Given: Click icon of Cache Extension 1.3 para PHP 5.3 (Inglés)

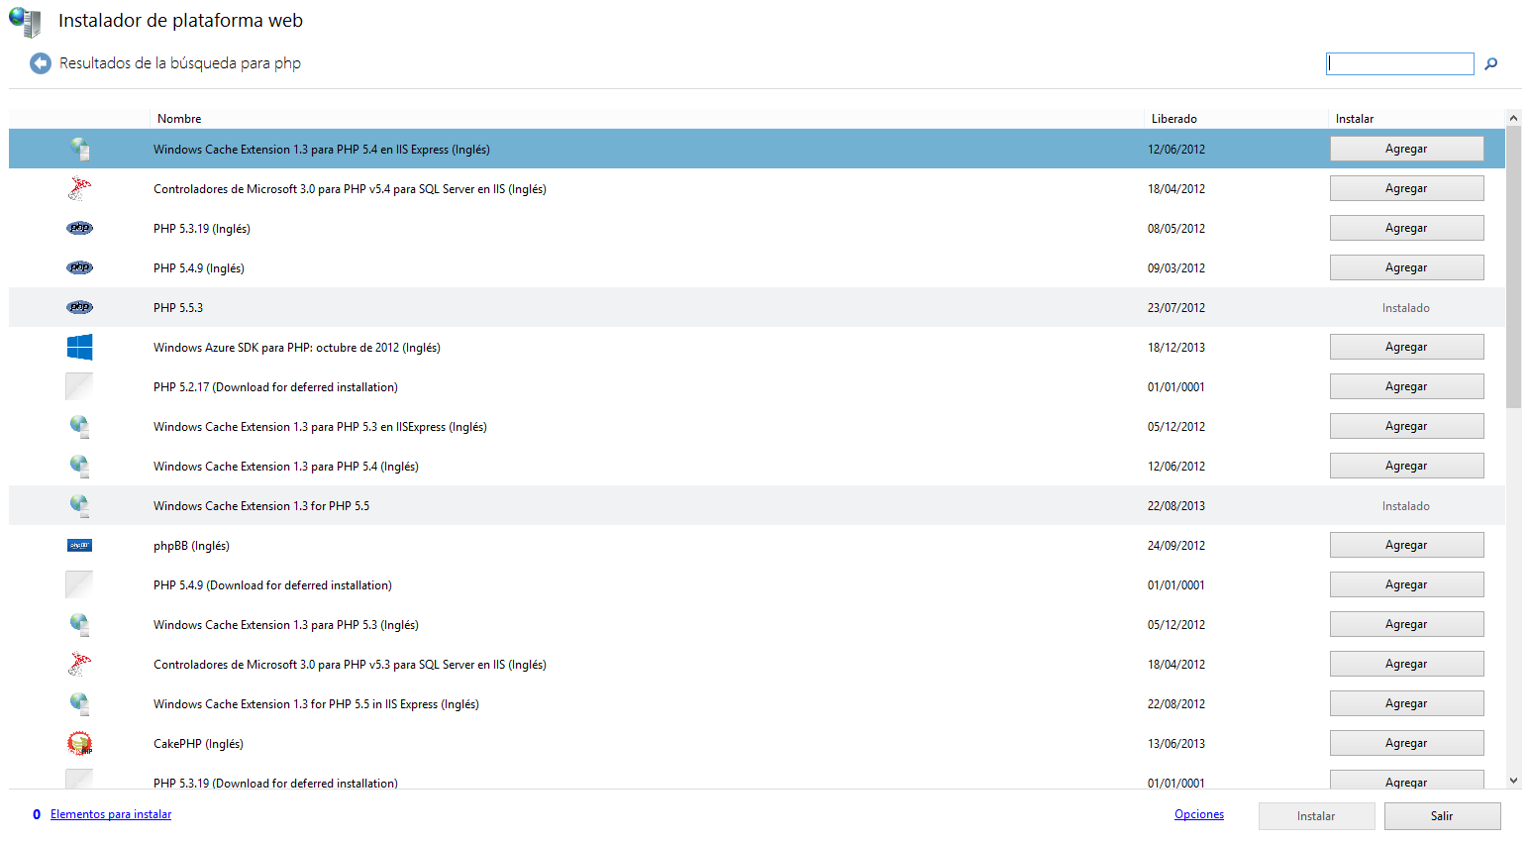Looking at the screenshot, I should (x=79, y=624).
